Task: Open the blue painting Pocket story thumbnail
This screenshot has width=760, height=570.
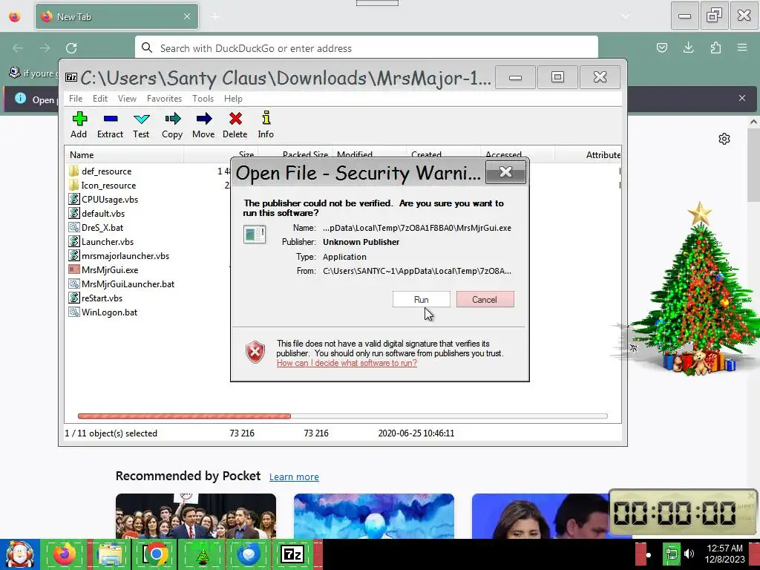Action: [374, 516]
